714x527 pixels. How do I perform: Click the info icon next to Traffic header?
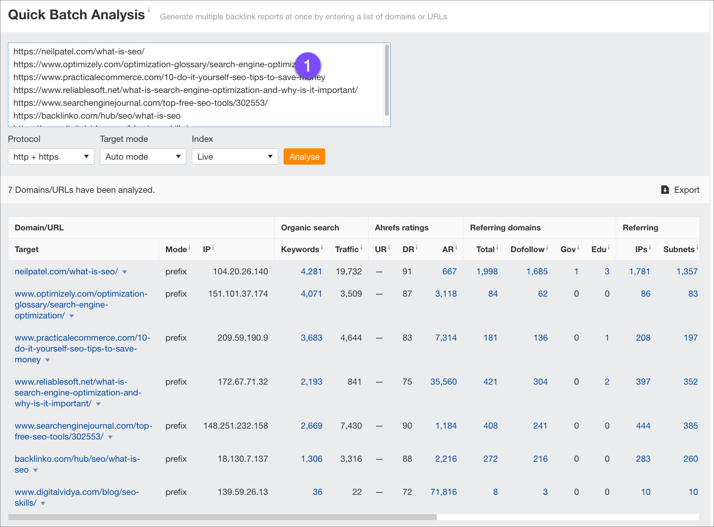click(361, 247)
